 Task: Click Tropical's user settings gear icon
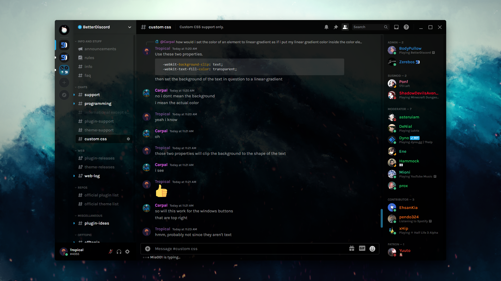tap(127, 252)
